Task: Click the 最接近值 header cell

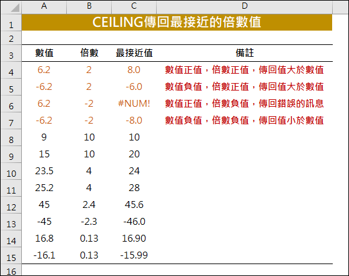Action: 134,53
